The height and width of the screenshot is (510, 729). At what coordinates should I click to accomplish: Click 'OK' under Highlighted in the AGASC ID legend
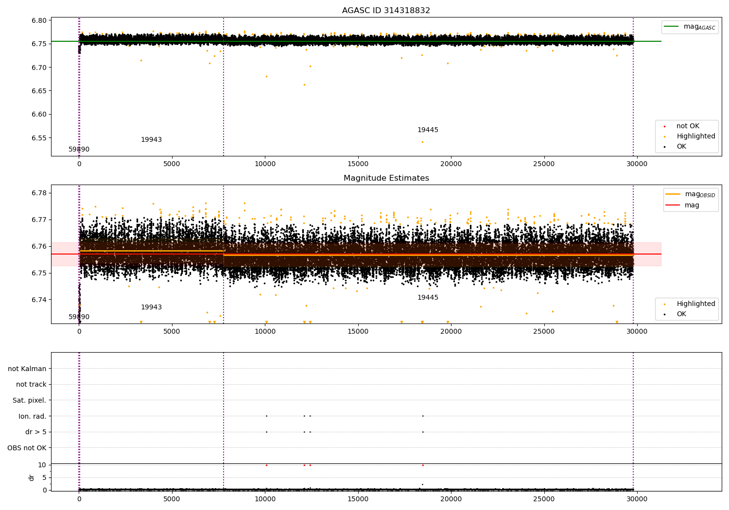point(681,147)
